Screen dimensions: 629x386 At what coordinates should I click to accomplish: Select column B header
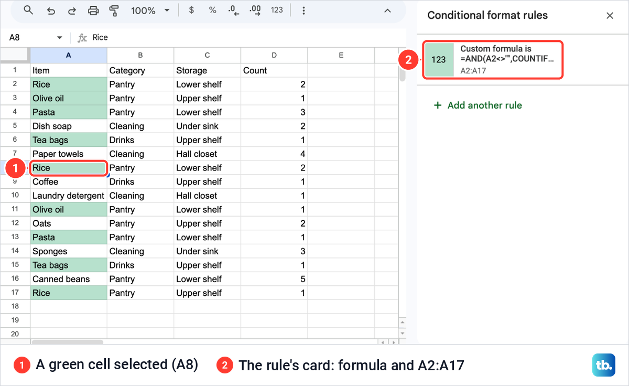[140, 55]
